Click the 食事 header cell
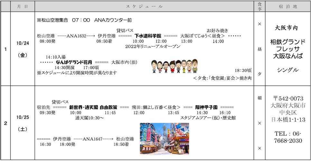Viewport: 311px width, 161px height. 260,6
